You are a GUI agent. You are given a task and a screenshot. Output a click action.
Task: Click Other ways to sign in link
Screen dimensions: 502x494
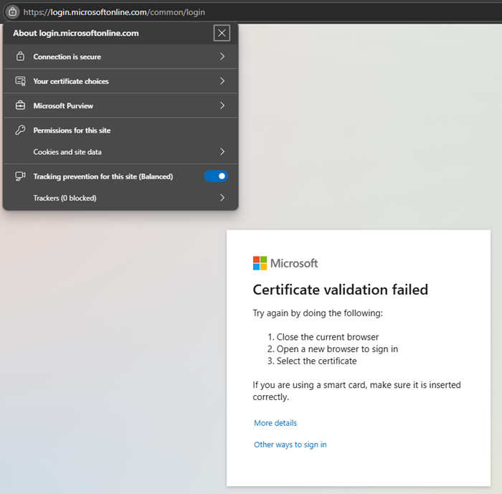tap(290, 445)
